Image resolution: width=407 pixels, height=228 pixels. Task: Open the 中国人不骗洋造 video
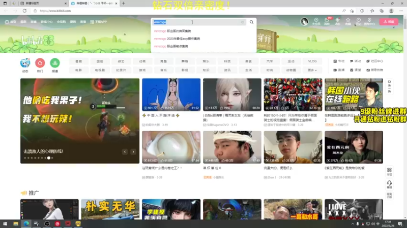(171, 95)
